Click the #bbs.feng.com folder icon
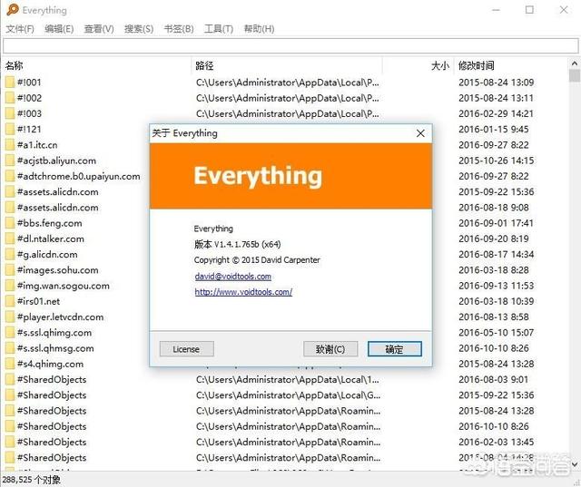581x487 pixels. click(x=10, y=223)
